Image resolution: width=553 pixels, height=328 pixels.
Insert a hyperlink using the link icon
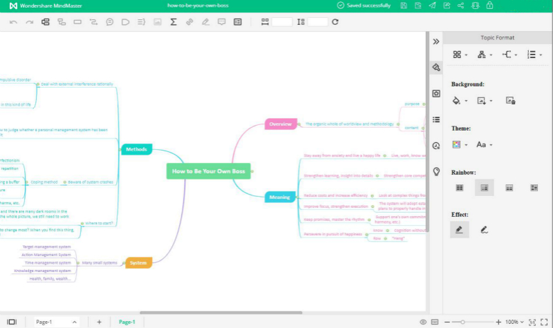(x=189, y=22)
